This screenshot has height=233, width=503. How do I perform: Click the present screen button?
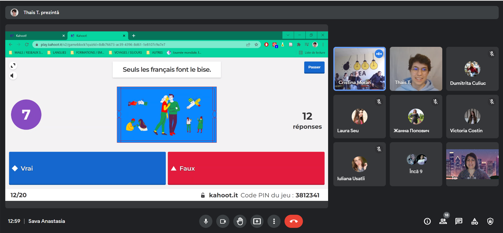click(257, 221)
